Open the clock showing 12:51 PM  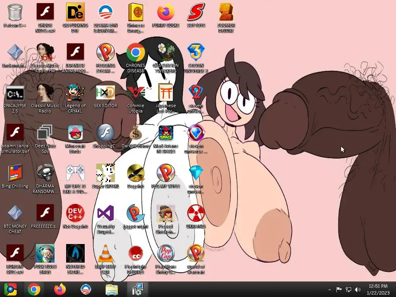[x=378, y=289]
